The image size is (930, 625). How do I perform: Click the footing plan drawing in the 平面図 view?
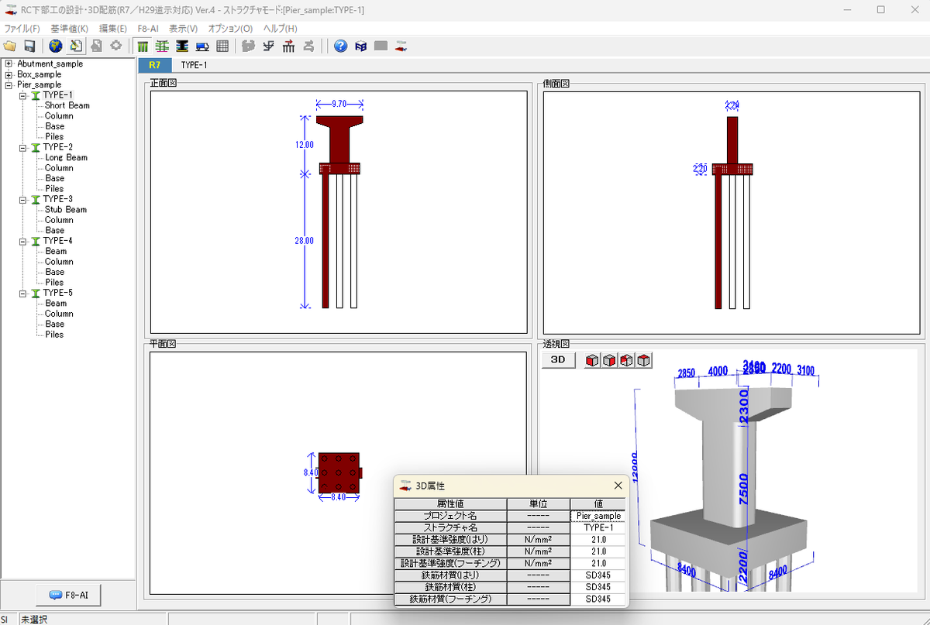coord(339,472)
